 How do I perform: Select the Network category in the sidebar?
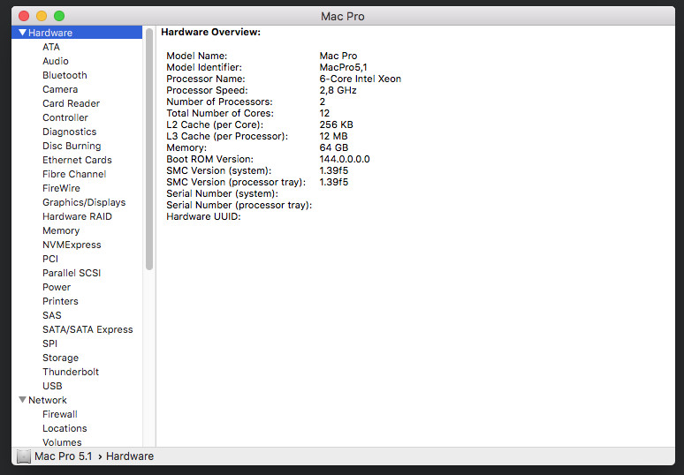click(48, 400)
